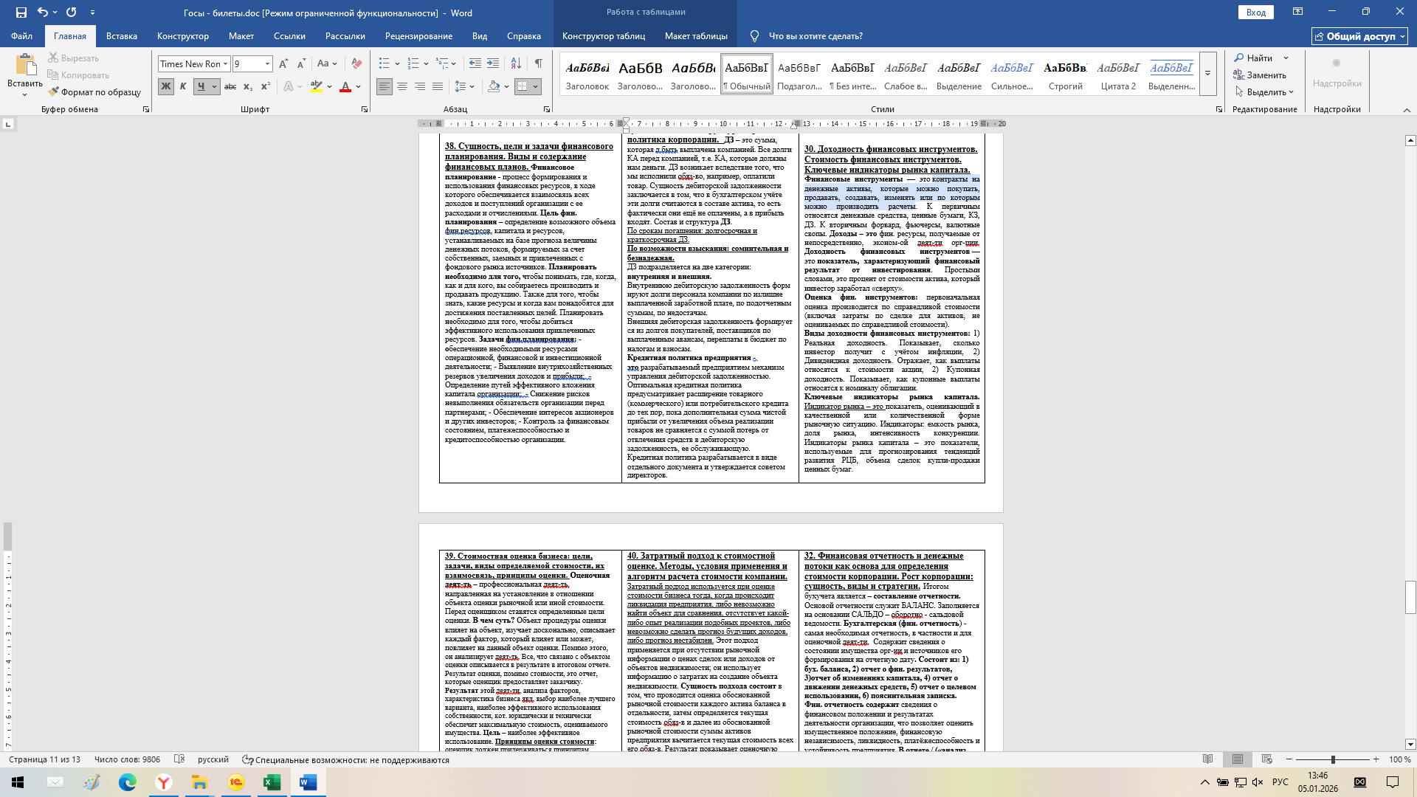Toggle paragraph marks (¶) display
The height and width of the screenshot is (797, 1417).
(539, 63)
